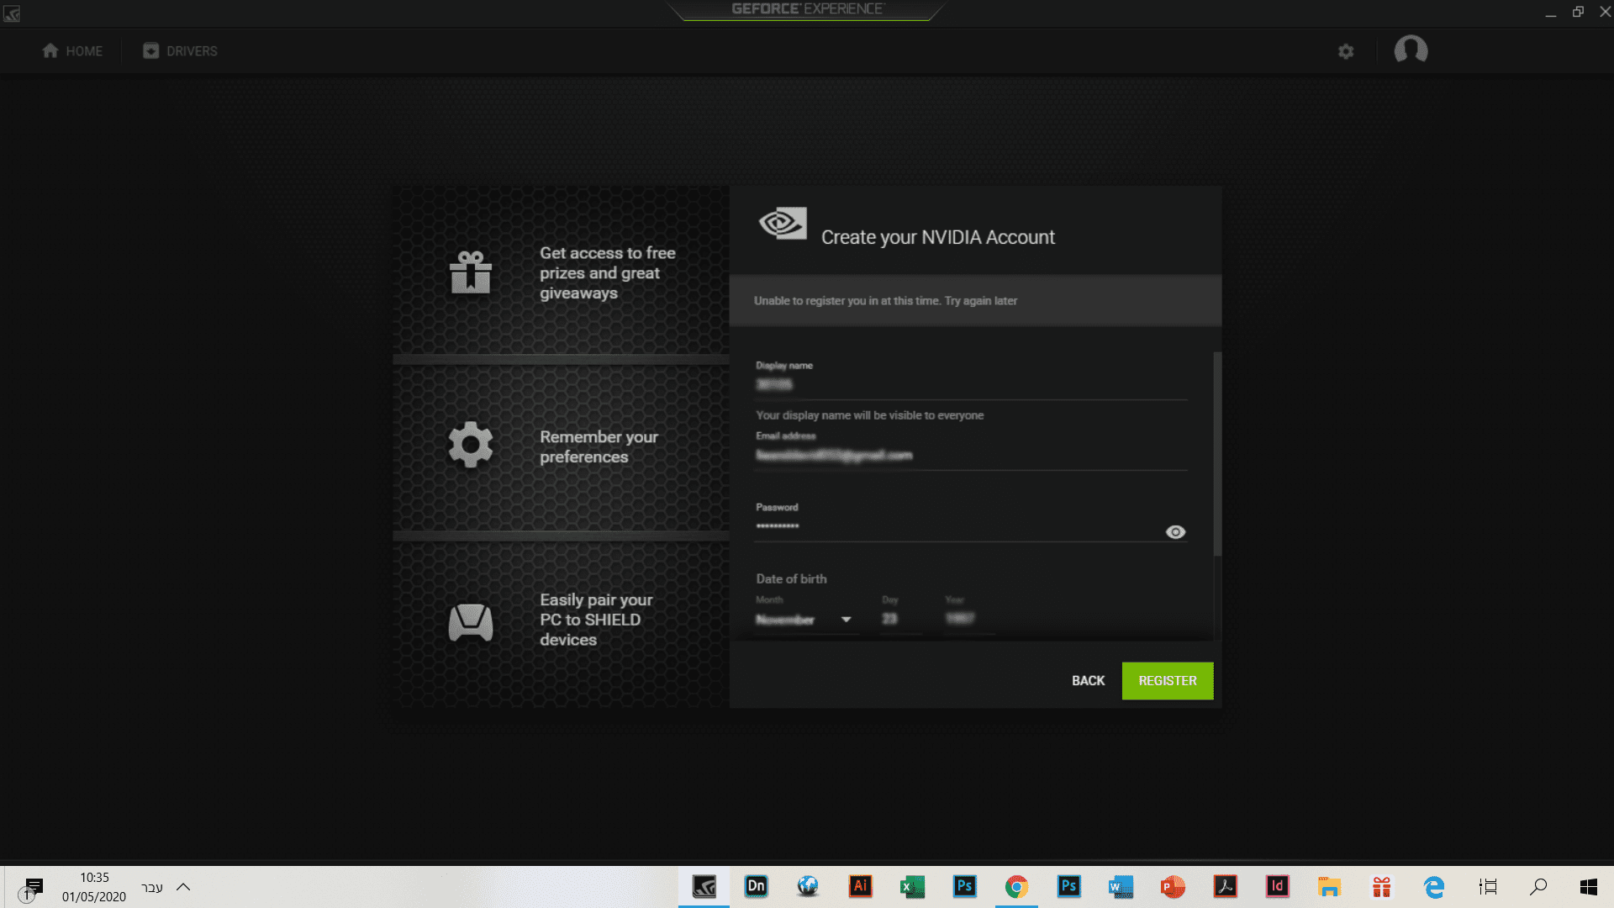The image size is (1614, 908).
Task: Show hidden system tray icons chevron
Action: click(183, 887)
